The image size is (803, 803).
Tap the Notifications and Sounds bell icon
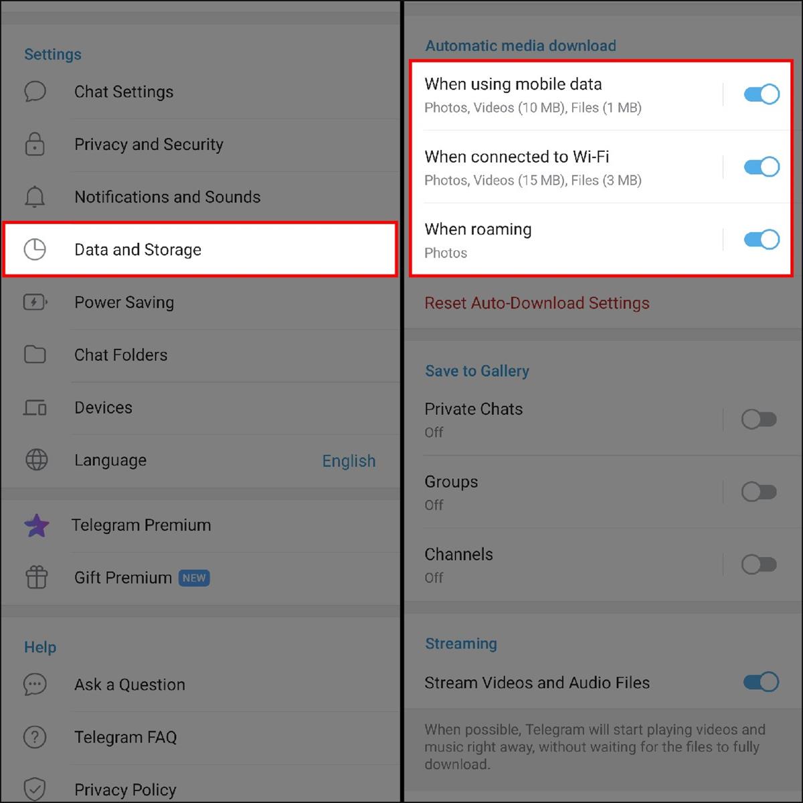pos(35,197)
